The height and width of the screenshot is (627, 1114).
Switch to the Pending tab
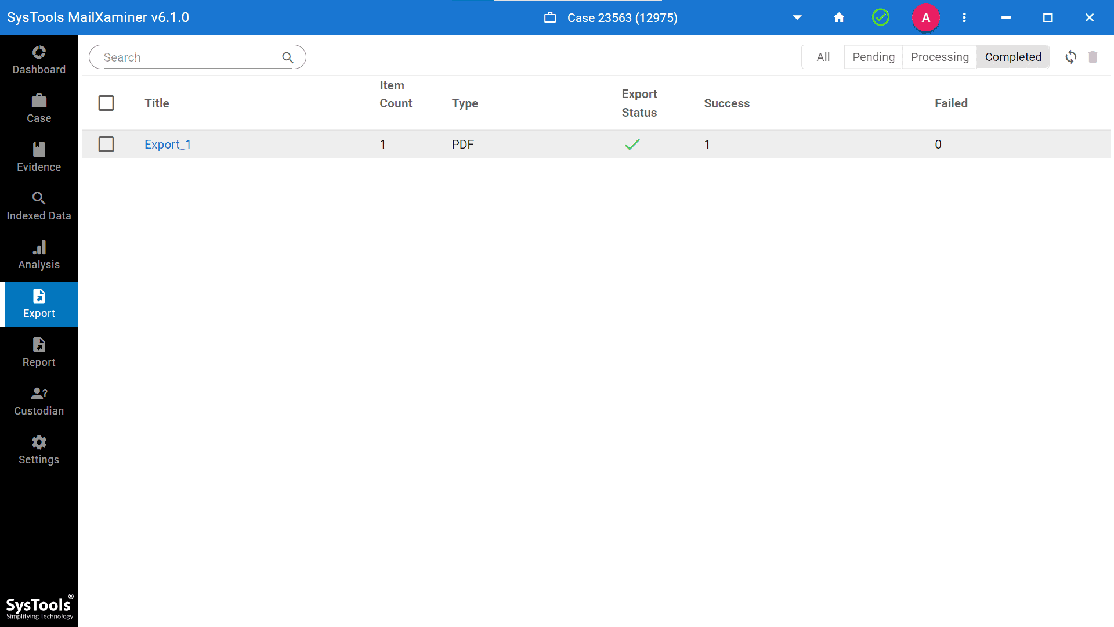(x=873, y=57)
